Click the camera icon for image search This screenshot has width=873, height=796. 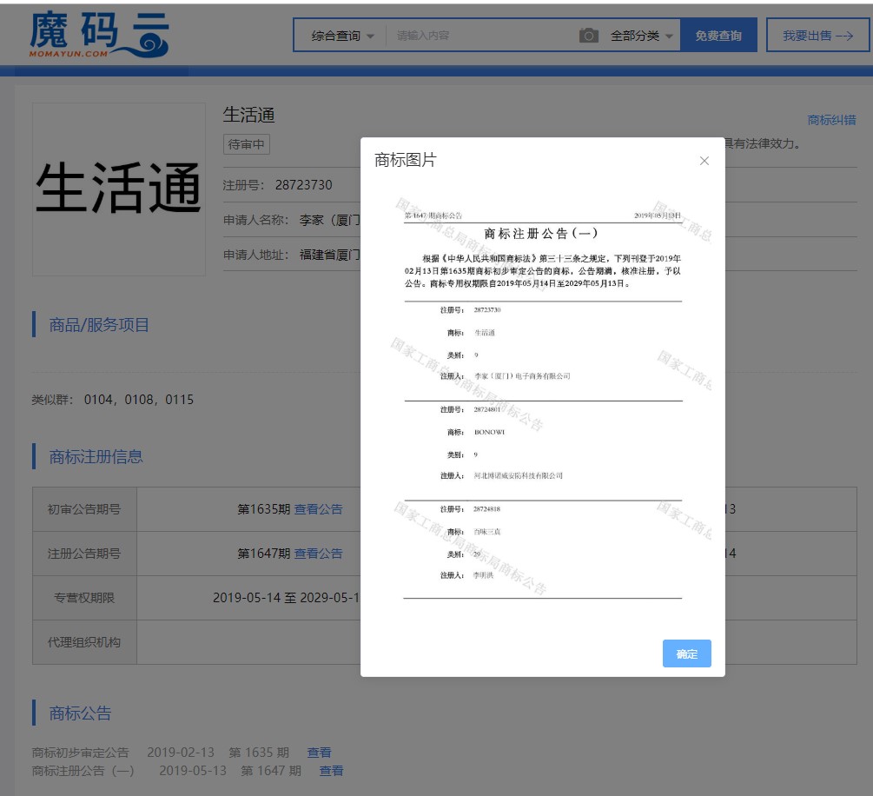pyautogui.click(x=590, y=36)
